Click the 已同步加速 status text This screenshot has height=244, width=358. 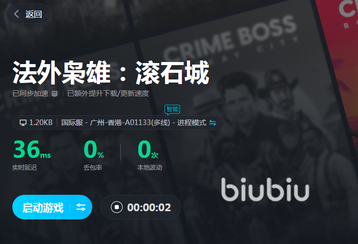[x=30, y=93]
